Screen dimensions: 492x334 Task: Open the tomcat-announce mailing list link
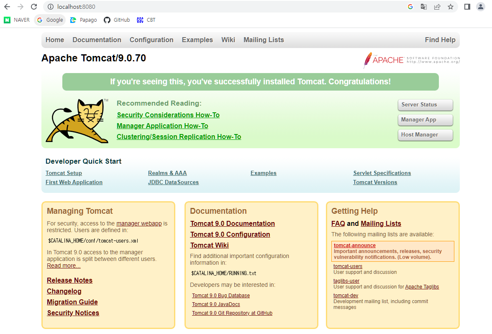click(x=355, y=245)
